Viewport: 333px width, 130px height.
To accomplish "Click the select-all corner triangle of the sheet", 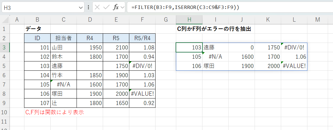I will pyautogui.click(x=5, y=20).
